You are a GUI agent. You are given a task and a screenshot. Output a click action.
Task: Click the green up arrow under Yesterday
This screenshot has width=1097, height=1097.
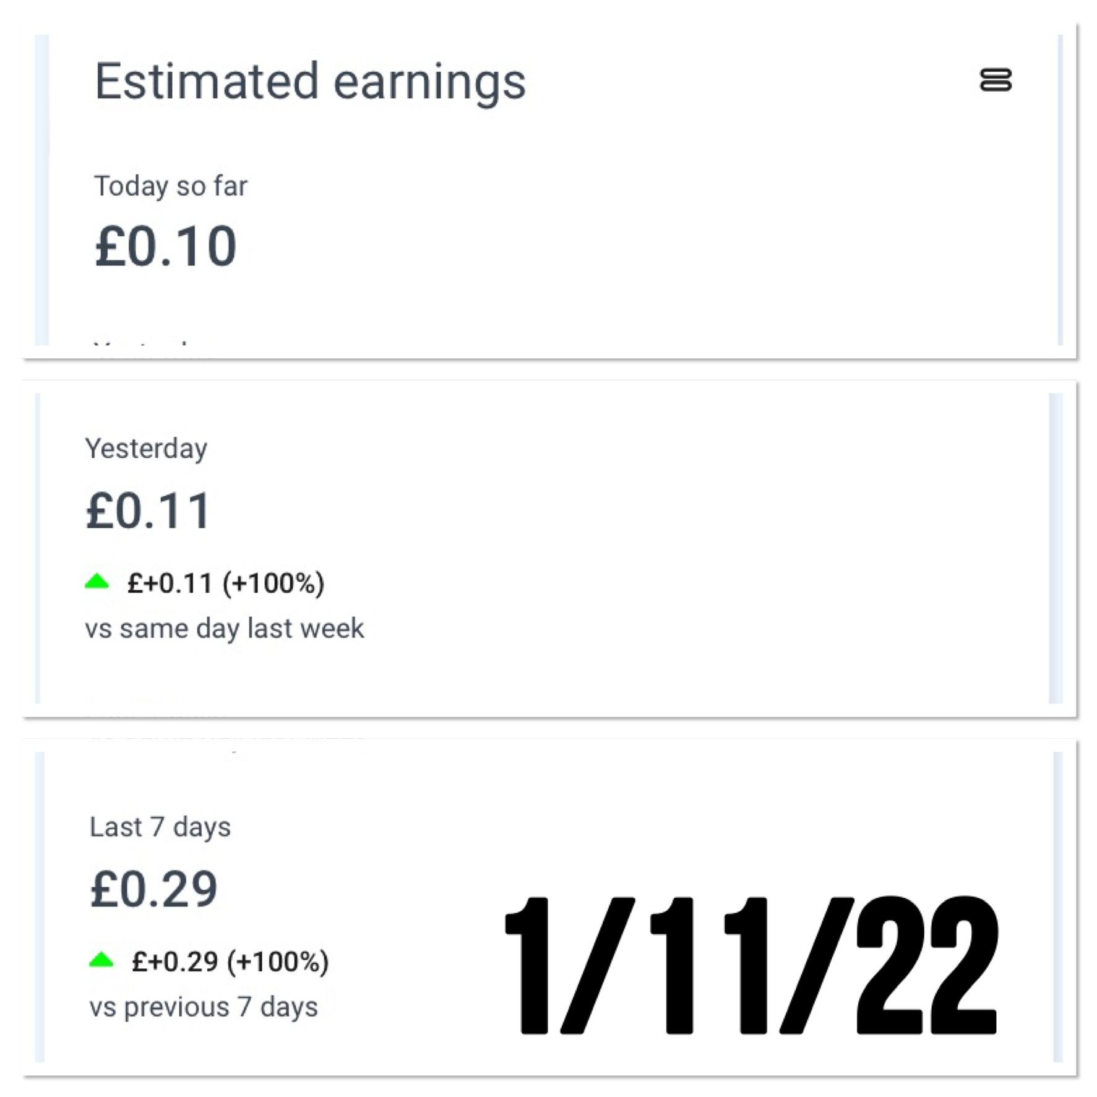point(97,582)
